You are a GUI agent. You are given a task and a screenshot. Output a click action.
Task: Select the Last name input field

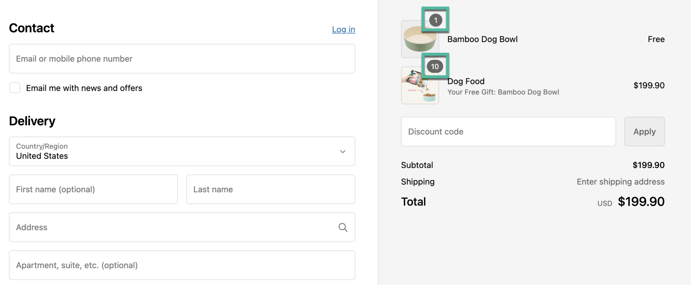(x=270, y=189)
